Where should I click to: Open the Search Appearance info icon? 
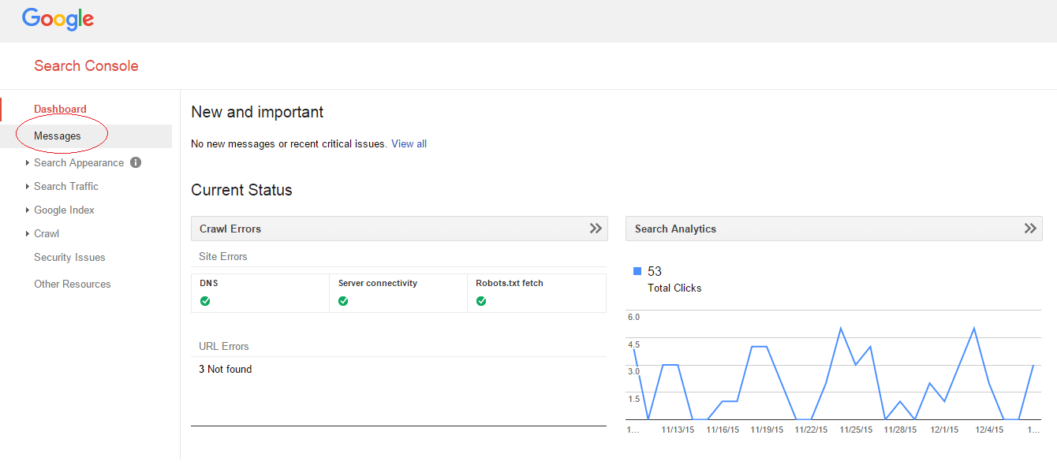click(136, 162)
